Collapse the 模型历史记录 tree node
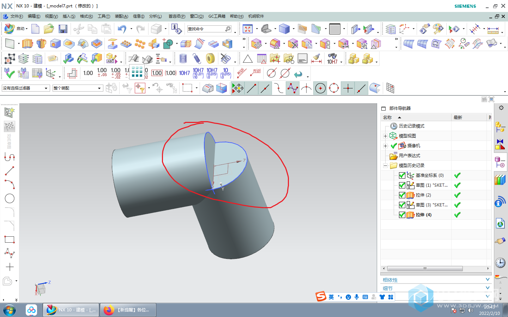The width and height of the screenshot is (508, 317). 385,166
